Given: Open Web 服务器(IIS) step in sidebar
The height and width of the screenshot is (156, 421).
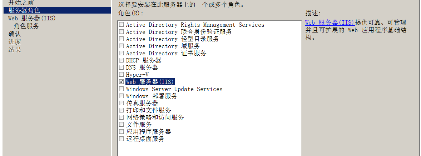Looking at the screenshot, I should pos(32,18).
